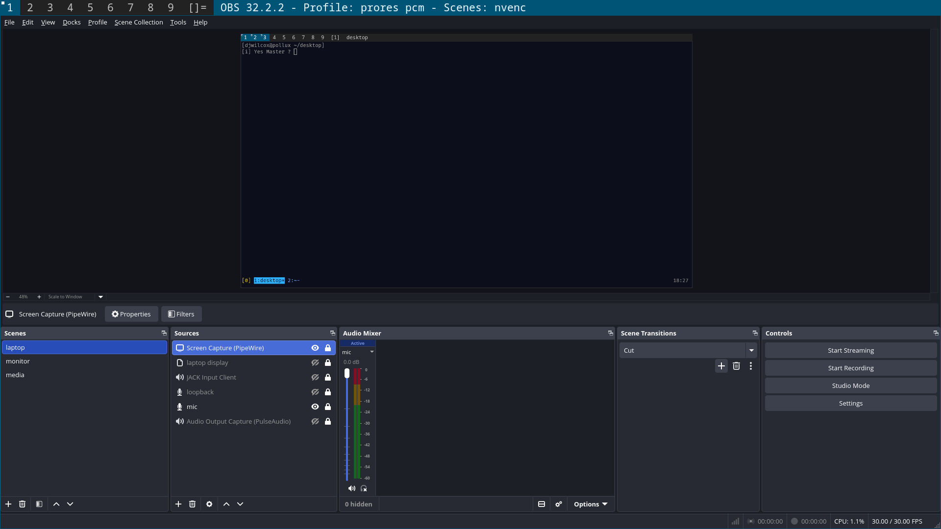Remove scene transition trash icon
The image size is (941, 529).
click(x=736, y=366)
